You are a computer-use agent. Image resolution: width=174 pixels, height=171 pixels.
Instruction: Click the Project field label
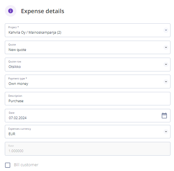(13, 27)
